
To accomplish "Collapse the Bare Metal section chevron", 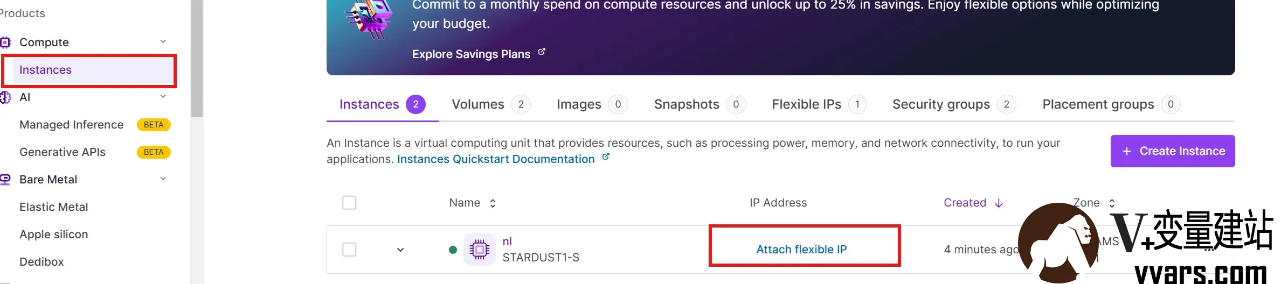I will pos(163,179).
